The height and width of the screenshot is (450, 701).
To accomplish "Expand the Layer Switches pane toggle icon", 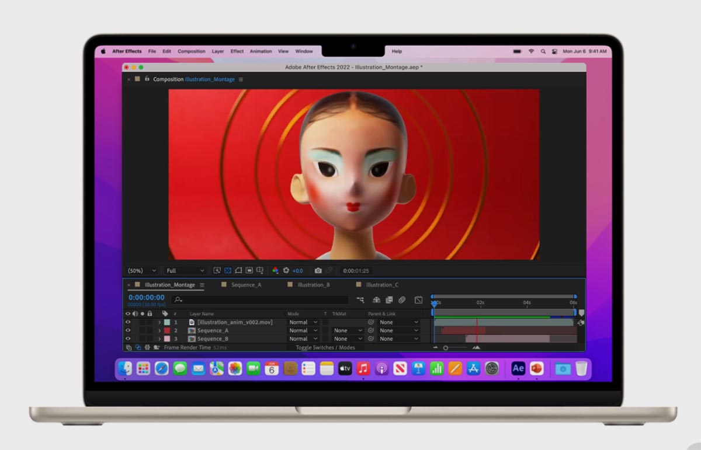I will coord(129,347).
